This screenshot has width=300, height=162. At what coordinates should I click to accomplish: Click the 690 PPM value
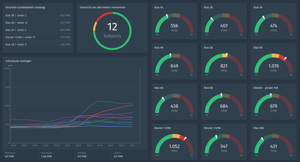(65, 15)
